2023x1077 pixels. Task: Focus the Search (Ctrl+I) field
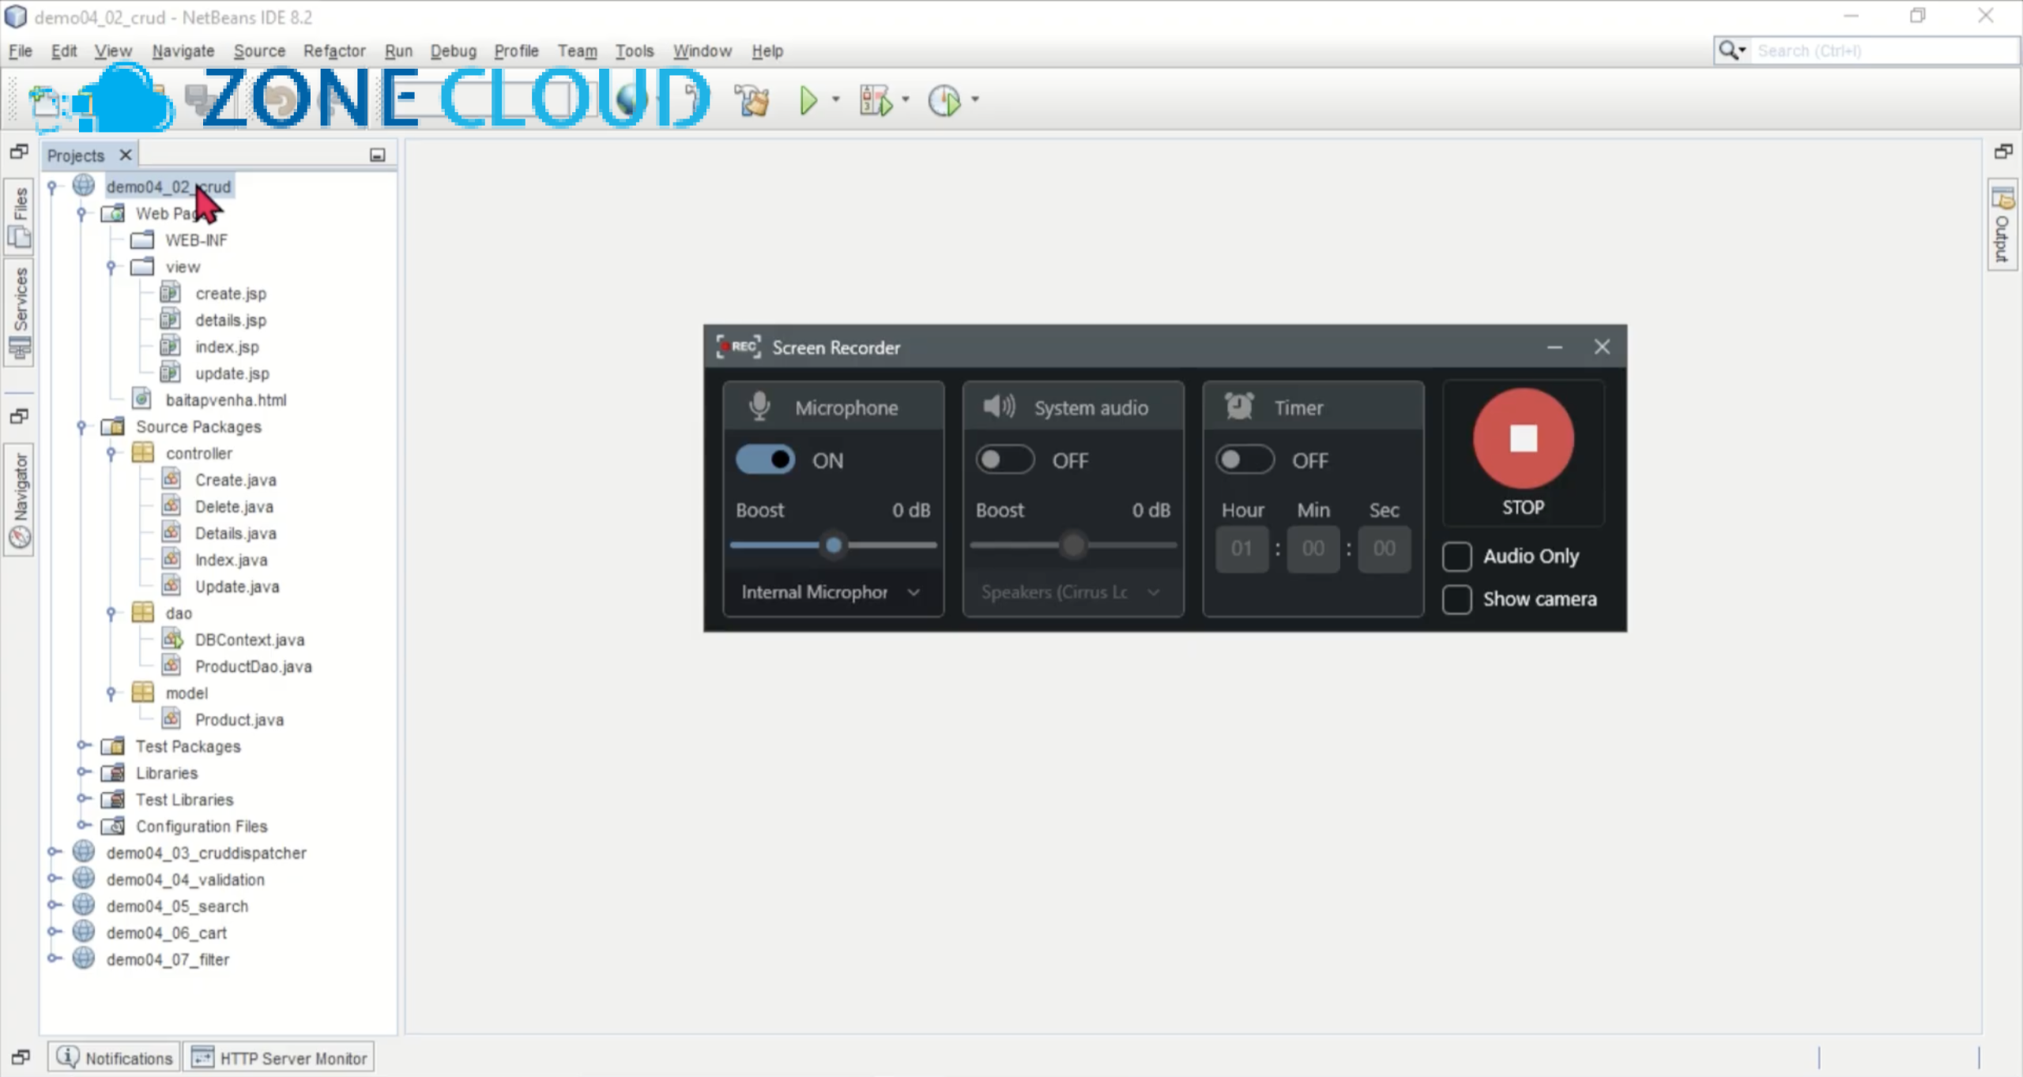(x=1885, y=51)
